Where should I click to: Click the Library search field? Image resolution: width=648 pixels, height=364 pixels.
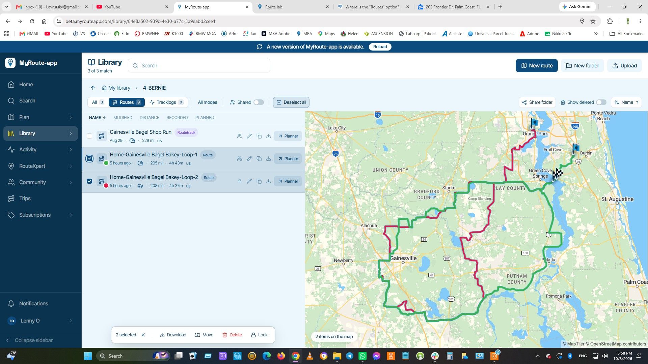(x=199, y=66)
